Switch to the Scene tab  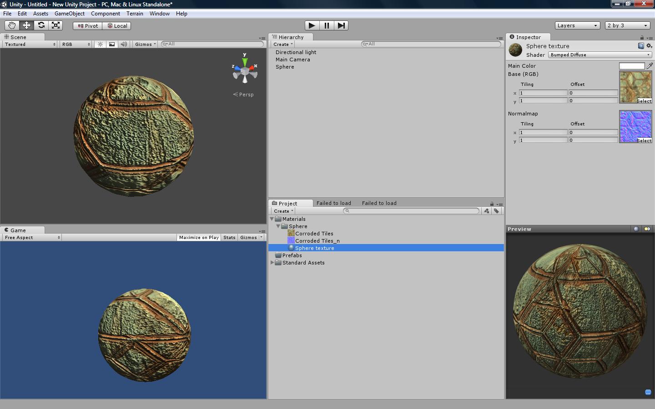22,37
